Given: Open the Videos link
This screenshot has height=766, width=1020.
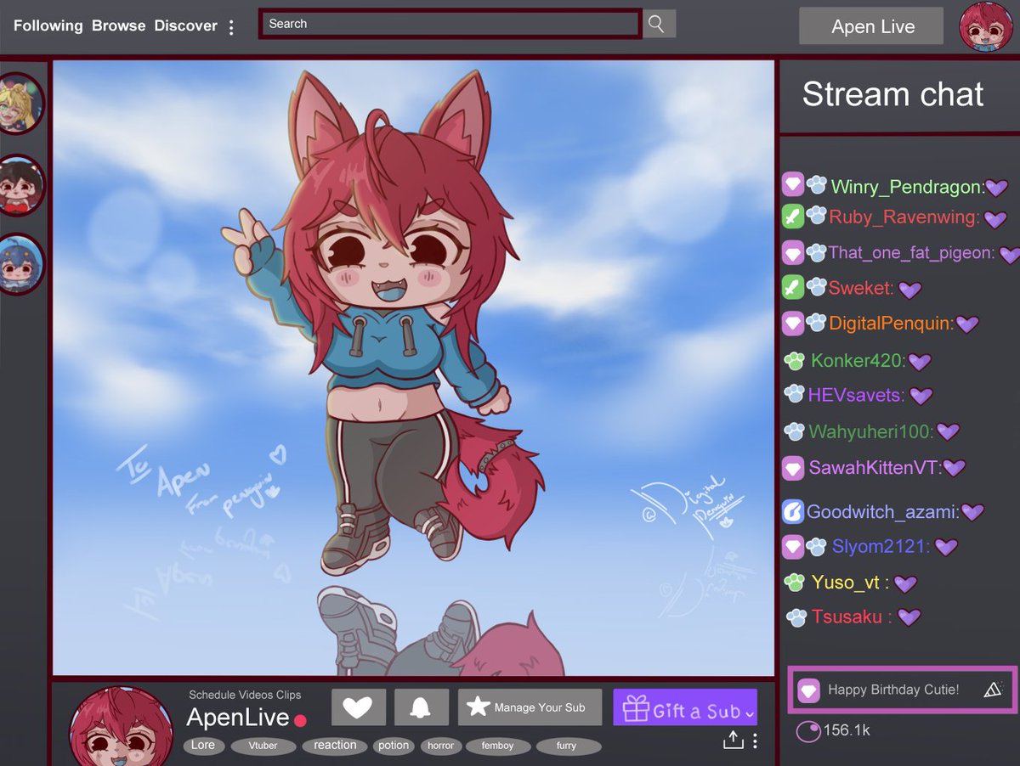Looking at the screenshot, I should click(x=255, y=695).
